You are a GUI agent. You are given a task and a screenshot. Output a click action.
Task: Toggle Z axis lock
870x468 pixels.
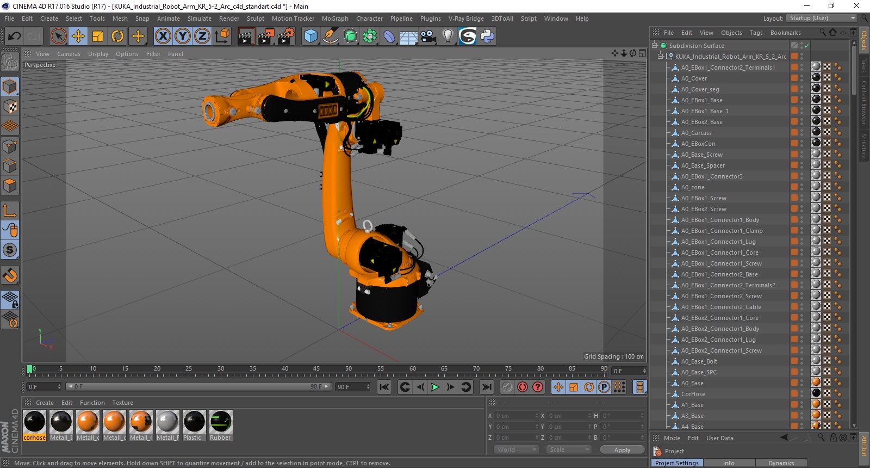pos(202,36)
